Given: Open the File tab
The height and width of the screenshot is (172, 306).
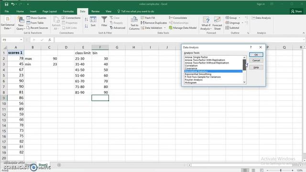Looking at the screenshot, I should coord(7,11).
